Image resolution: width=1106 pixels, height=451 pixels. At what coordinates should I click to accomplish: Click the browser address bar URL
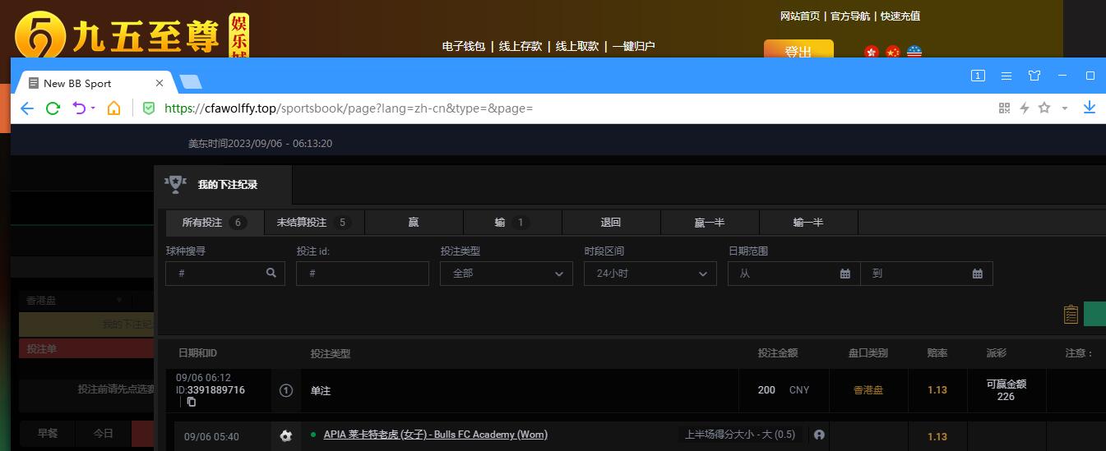tap(349, 108)
